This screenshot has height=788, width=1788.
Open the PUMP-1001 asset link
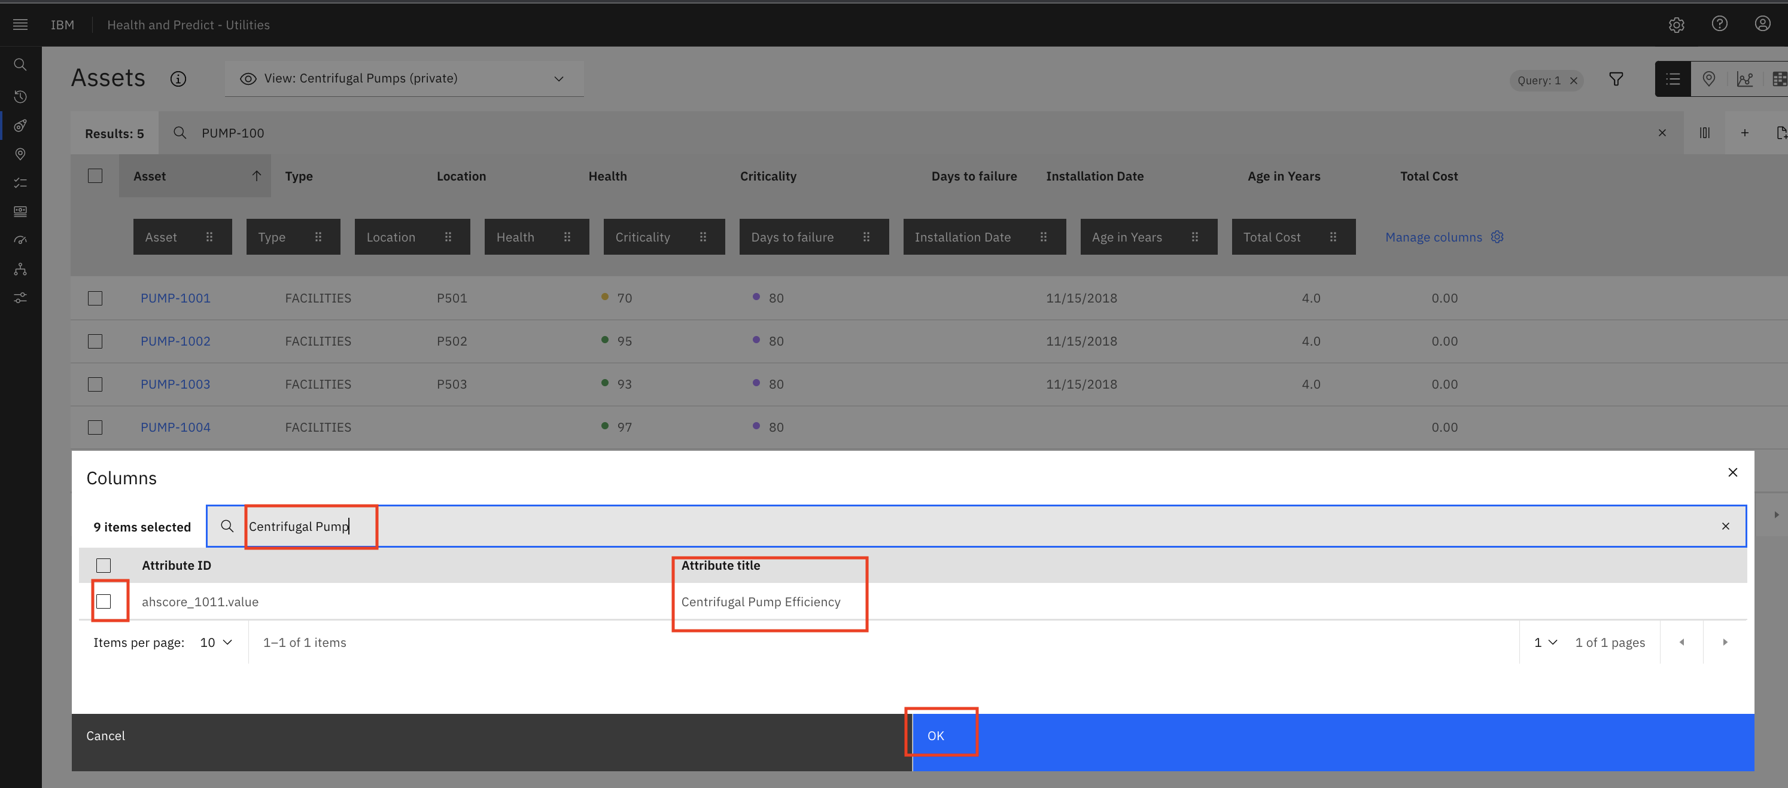(175, 298)
